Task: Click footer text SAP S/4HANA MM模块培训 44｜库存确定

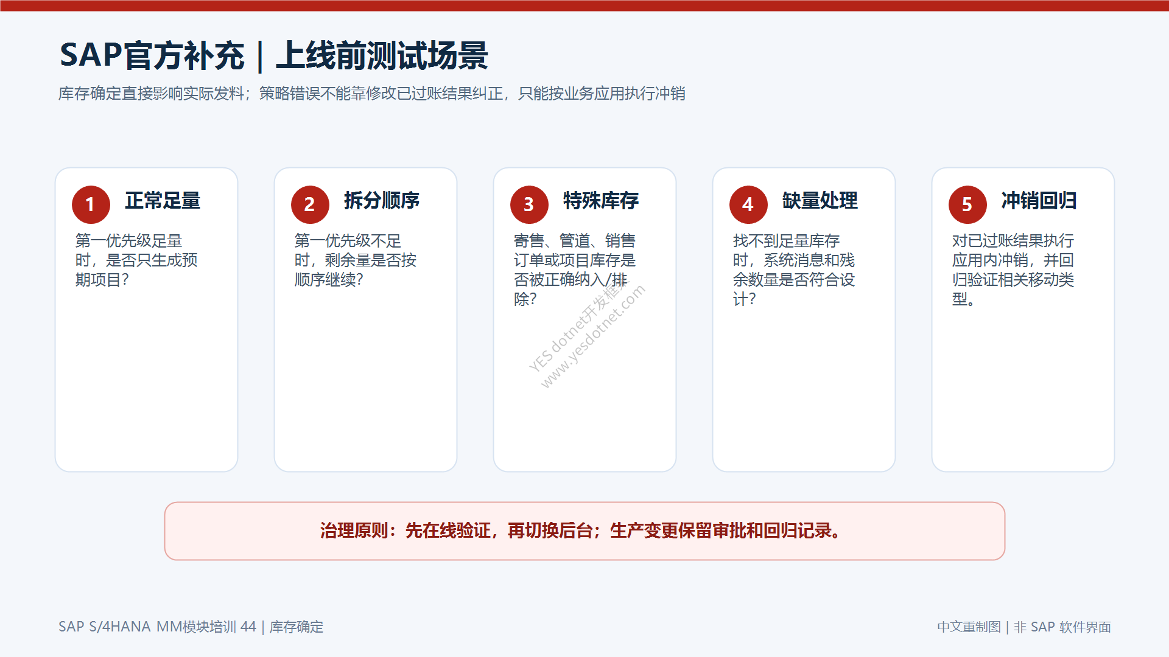Action: click(x=191, y=627)
